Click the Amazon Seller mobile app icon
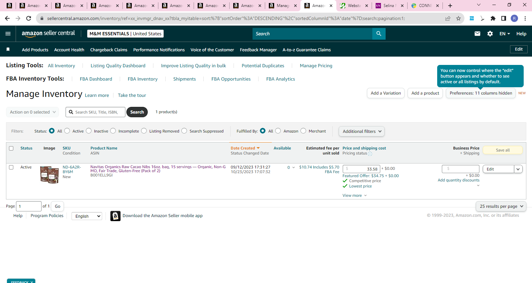This screenshot has width=532, height=283. pyautogui.click(x=115, y=216)
